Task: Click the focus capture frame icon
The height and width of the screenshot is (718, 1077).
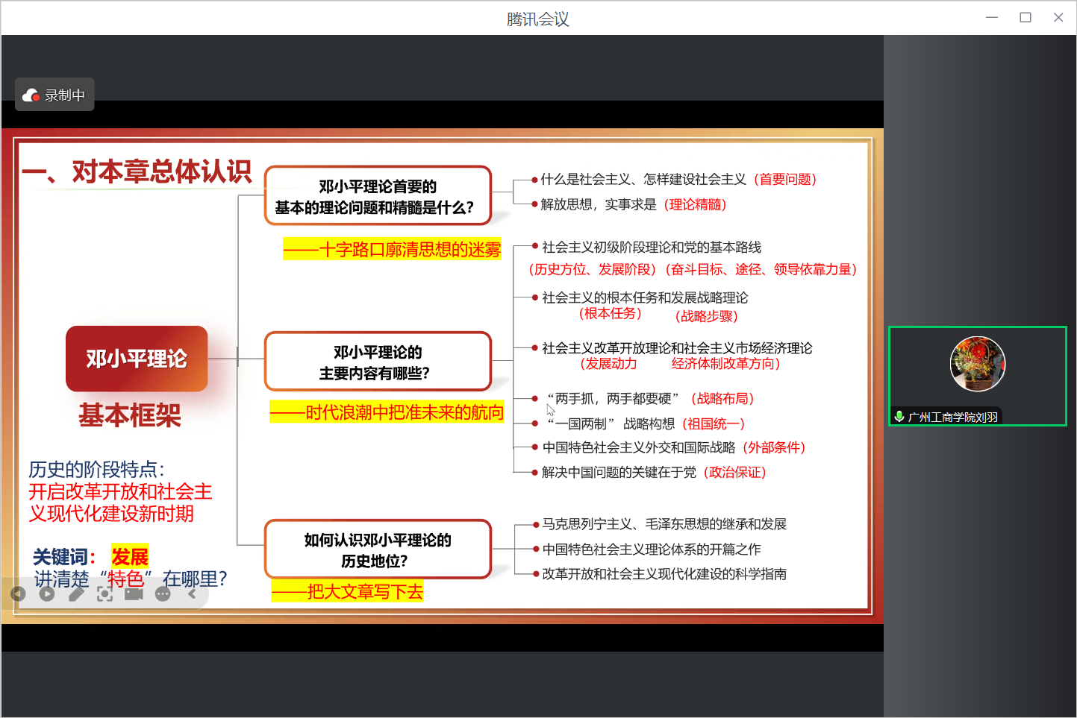Action: [105, 594]
